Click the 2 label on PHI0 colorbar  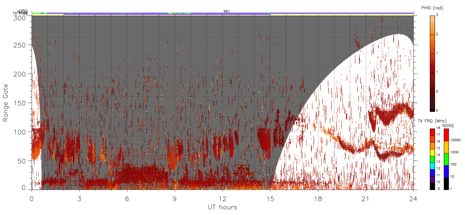[437, 35]
